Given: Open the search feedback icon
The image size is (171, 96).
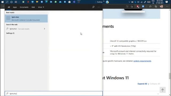Looking at the screenshot, I should [x=93, y=7].
